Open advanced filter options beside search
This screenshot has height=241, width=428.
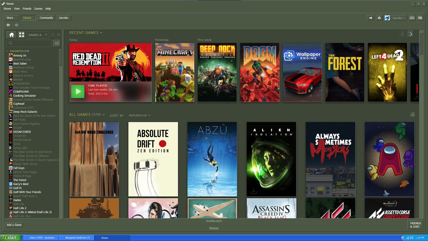(57, 43)
